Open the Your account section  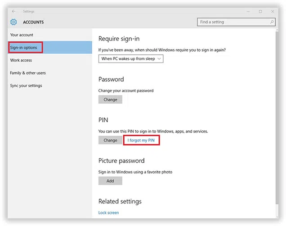(x=22, y=35)
